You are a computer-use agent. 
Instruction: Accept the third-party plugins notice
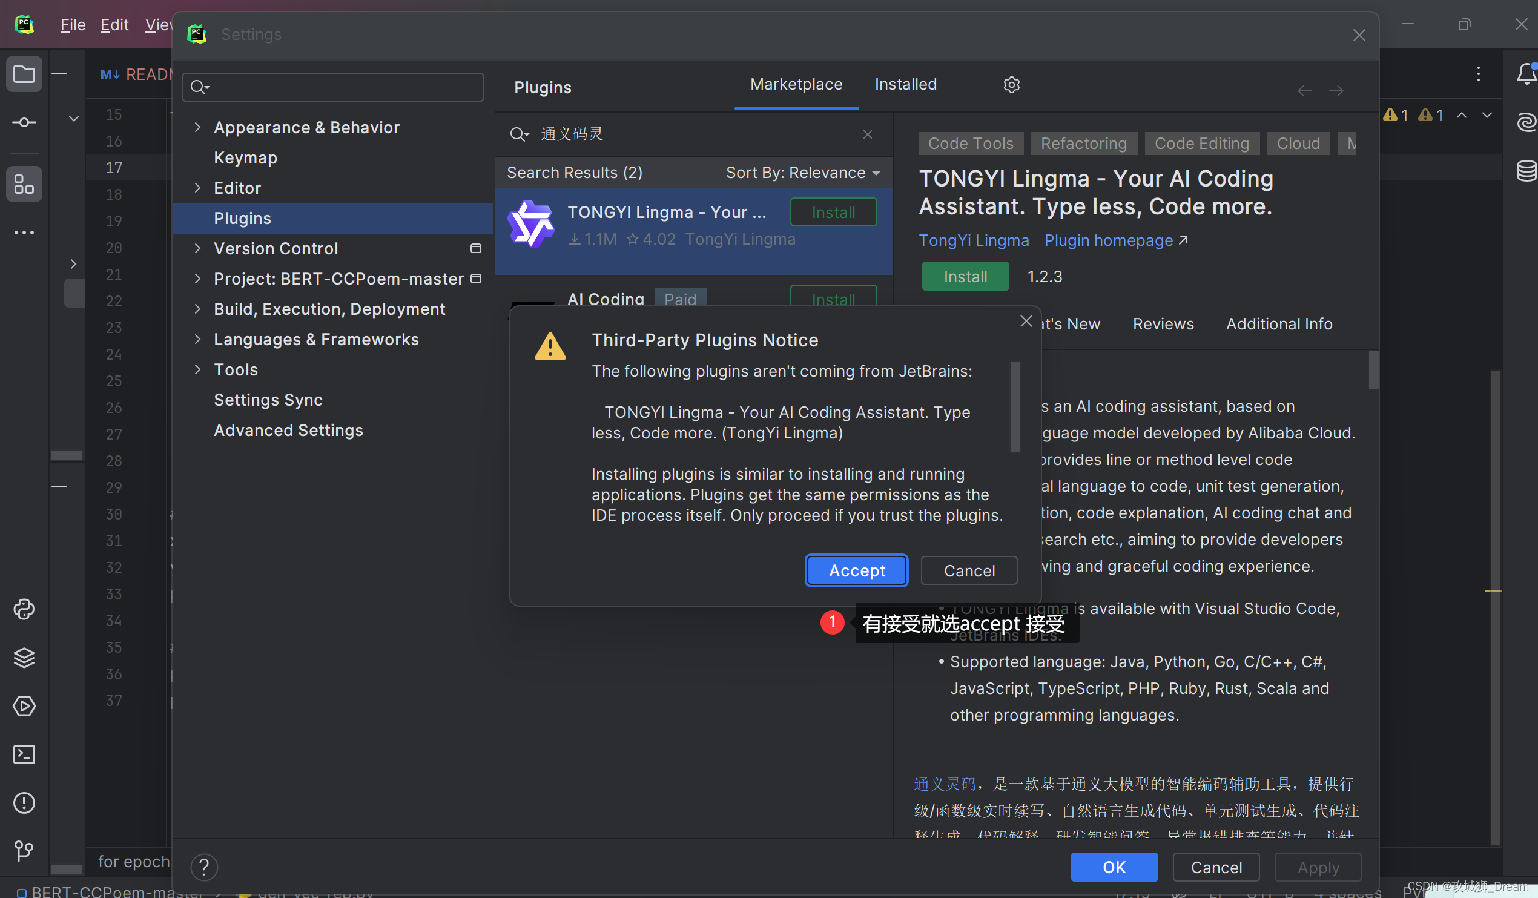[x=856, y=571]
